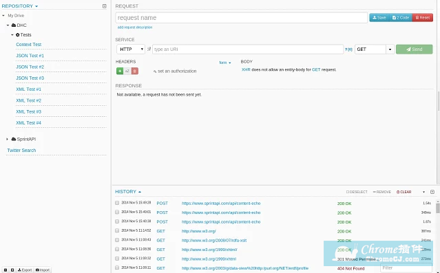Check the 15:48:38 POST history entry
440x273 pixels.
[x=117, y=221]
